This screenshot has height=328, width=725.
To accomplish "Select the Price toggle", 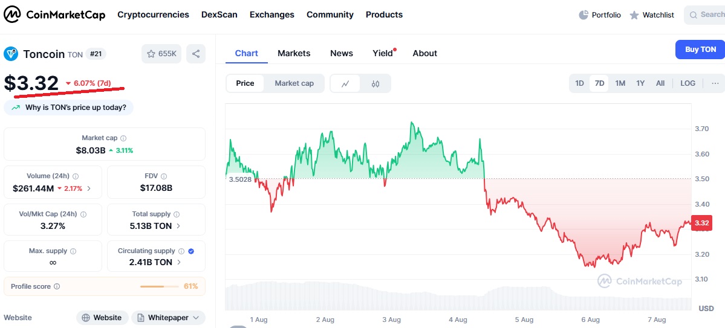I will [x=245, y=83].
